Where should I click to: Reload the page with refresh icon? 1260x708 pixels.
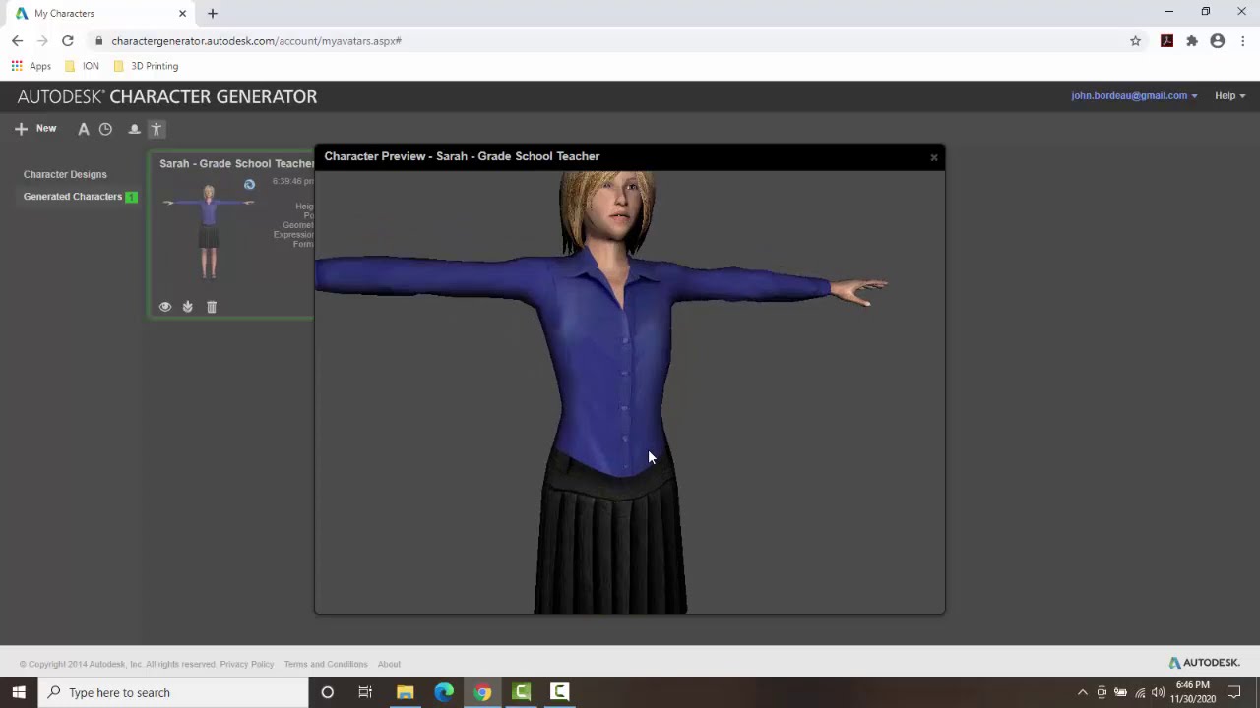coord(67,41)
